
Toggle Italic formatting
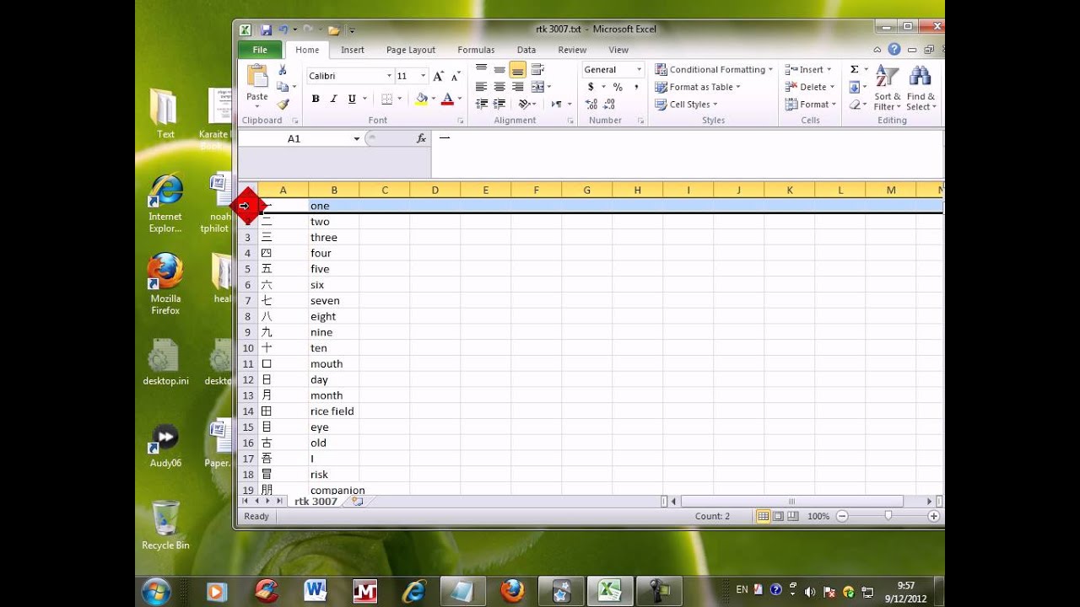tap(333, 99)
